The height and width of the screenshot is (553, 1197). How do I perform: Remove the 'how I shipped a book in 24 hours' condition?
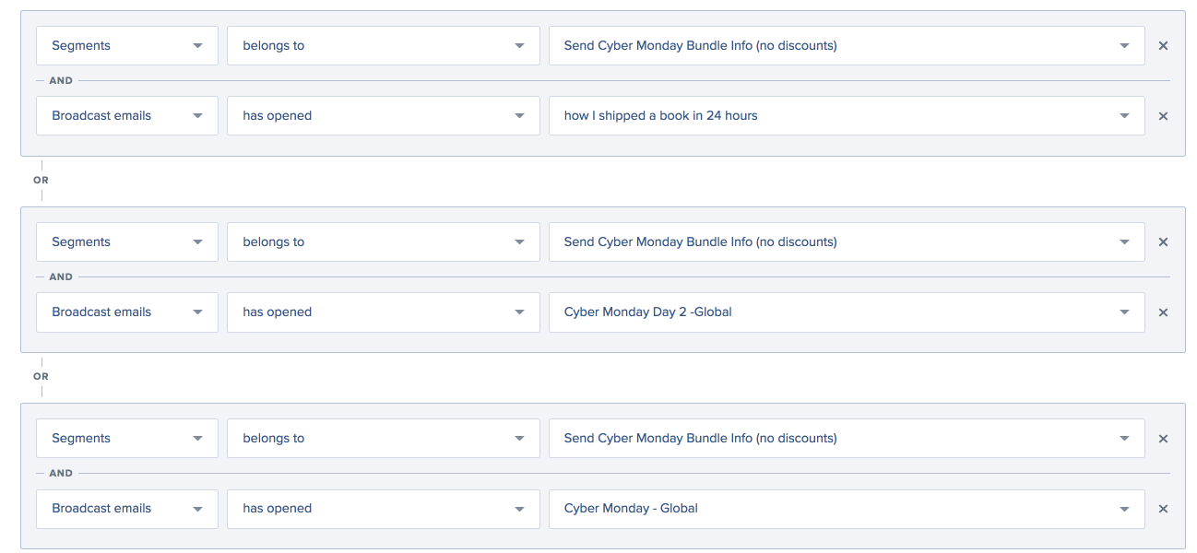pos(1163,115)
